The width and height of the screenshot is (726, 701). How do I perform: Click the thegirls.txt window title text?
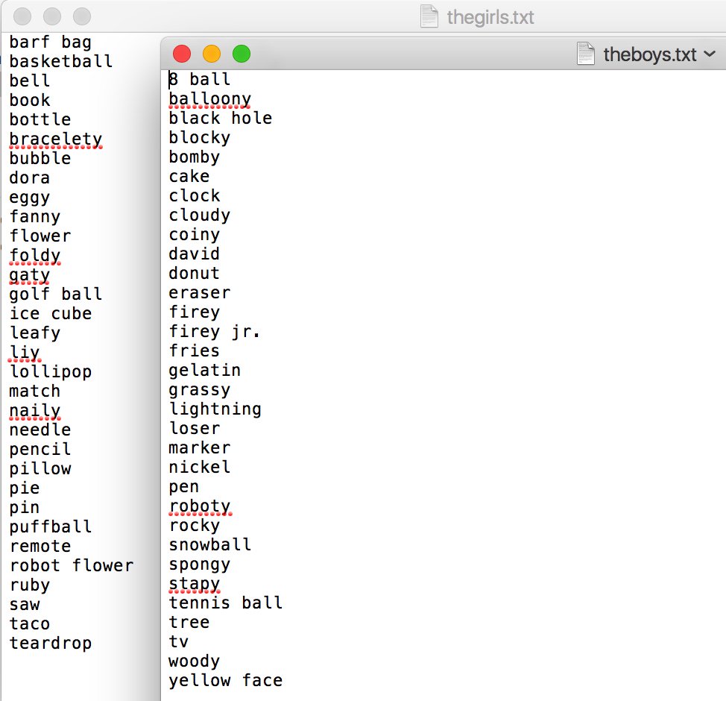490,18
